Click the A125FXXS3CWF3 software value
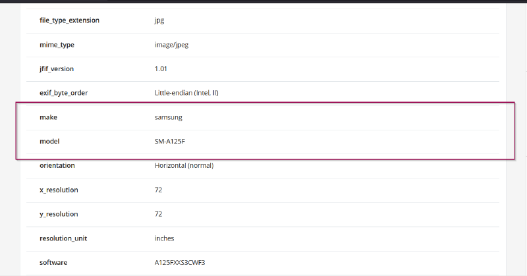 click(x=180, y=262)
